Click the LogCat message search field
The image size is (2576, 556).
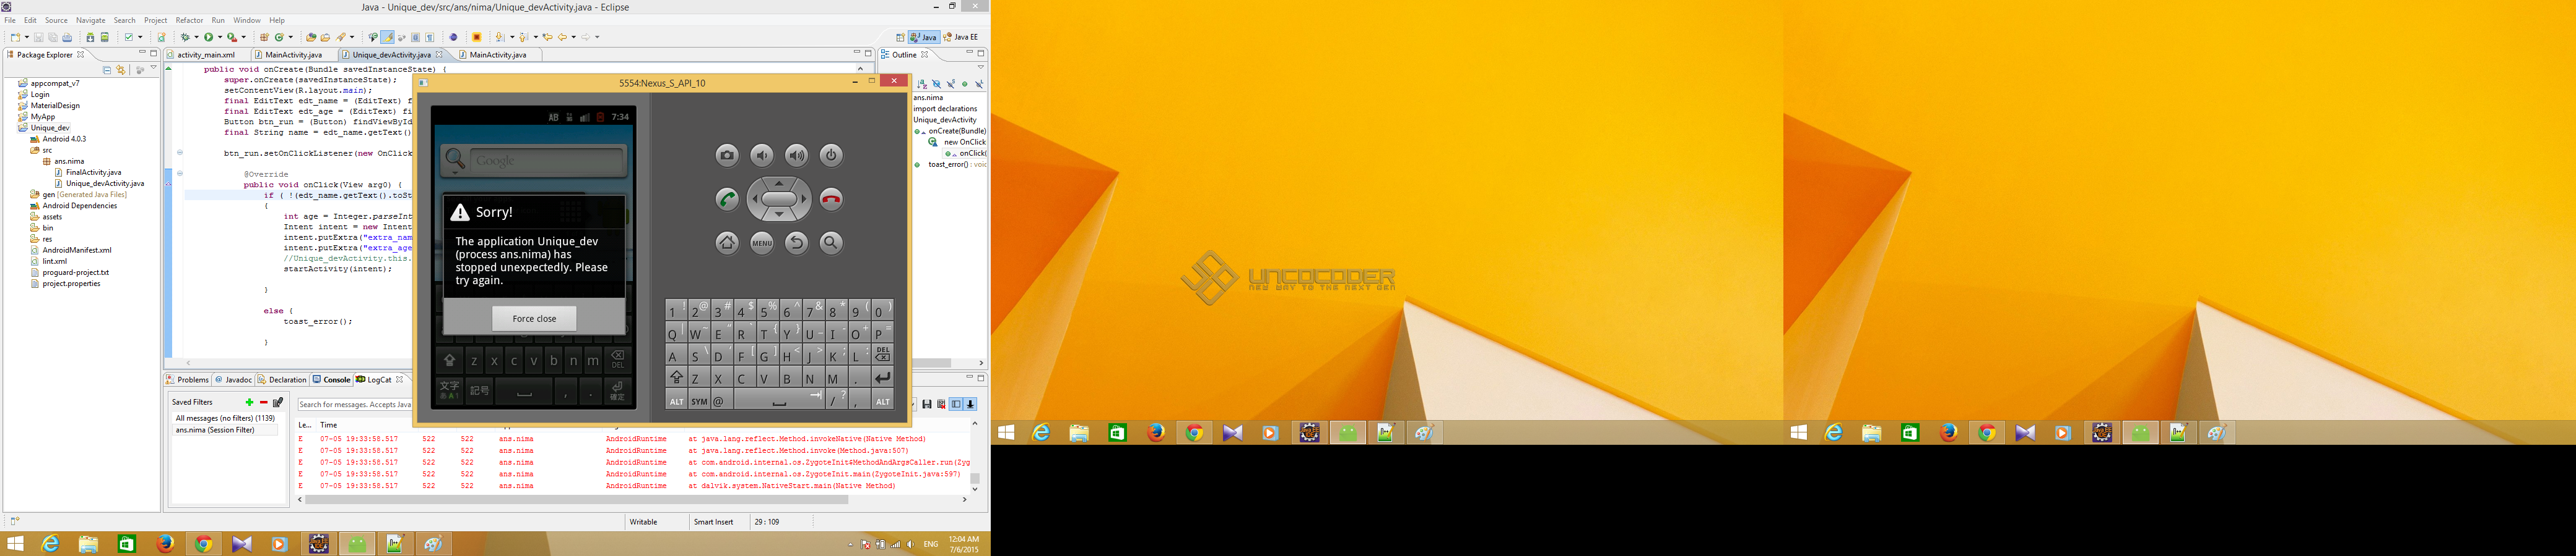(355, 404)
